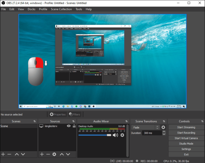Select the kinglesterx source
205x163 pixels.
pos(51,126)
